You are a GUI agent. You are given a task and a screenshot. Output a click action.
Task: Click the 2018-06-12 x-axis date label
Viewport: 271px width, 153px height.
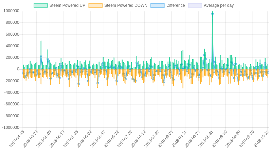[98, 139]
